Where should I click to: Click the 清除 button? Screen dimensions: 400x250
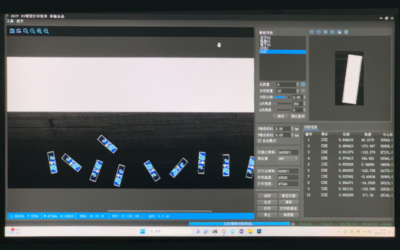point(288,202)
